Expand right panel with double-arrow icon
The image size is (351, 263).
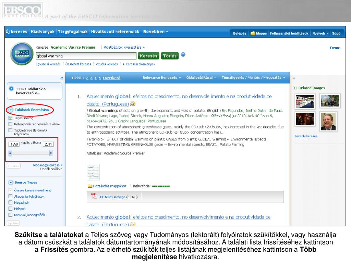pos(294,78)
